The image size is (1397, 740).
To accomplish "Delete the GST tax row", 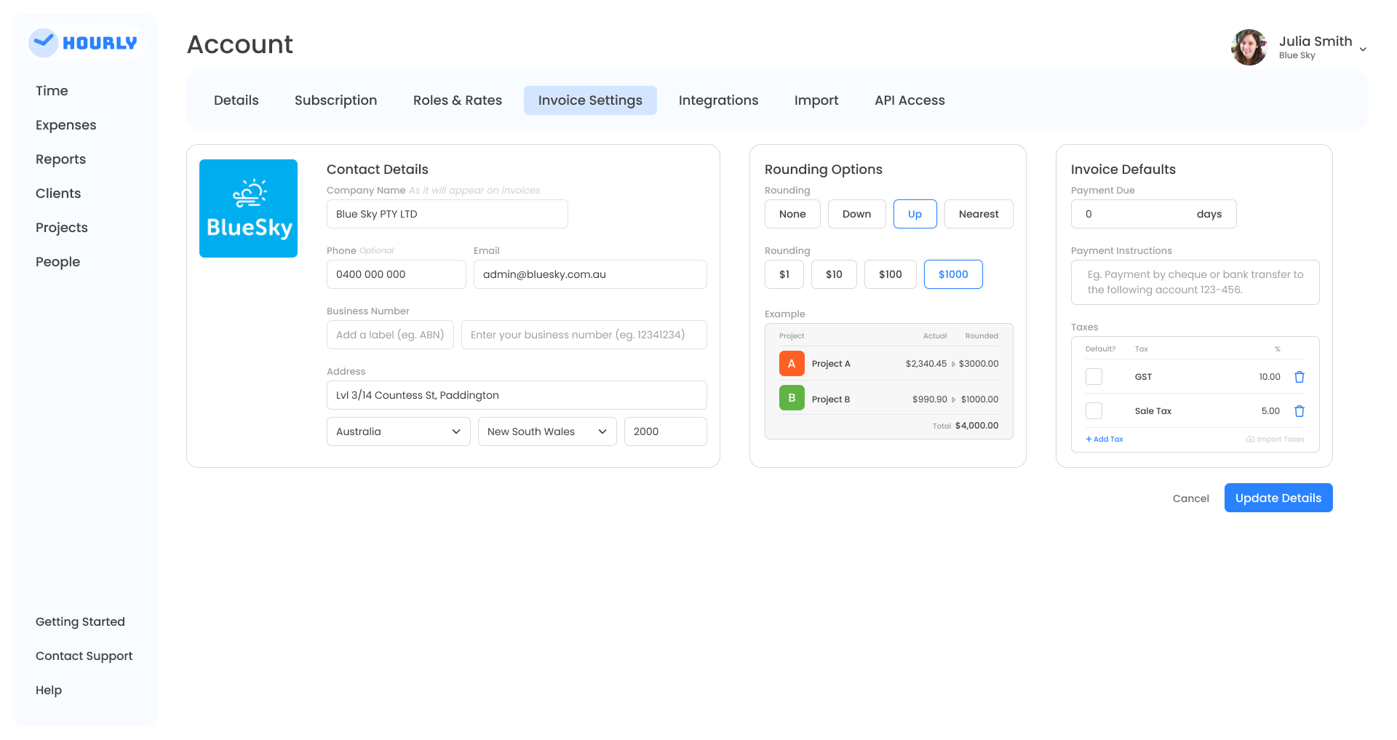I will click(1299, 377).
